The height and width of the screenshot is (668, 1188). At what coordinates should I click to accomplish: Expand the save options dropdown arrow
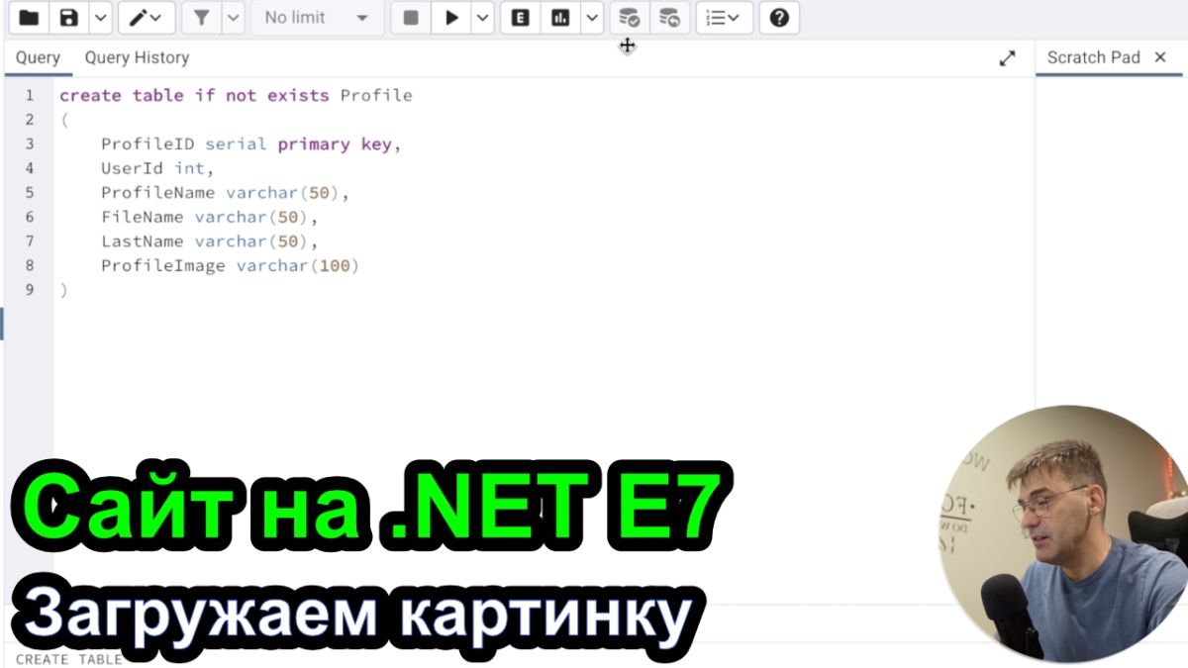[100, 18]
